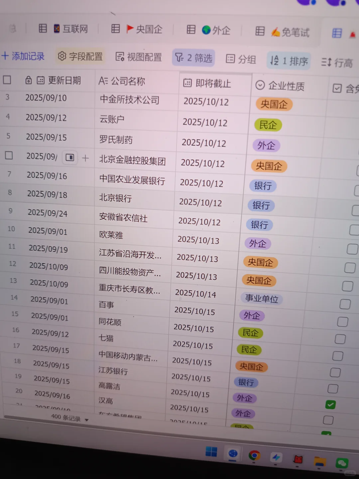Click the plus icon in 北京金融控股集团 row
This screenshot has height=479, width=359.
coord(85,158)
